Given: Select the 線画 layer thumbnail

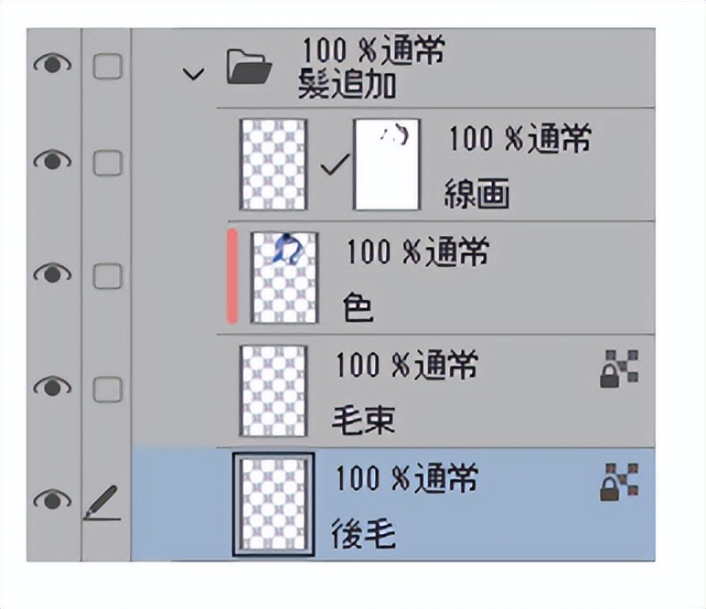Looking at the screenshot, I should pos(273,165).
